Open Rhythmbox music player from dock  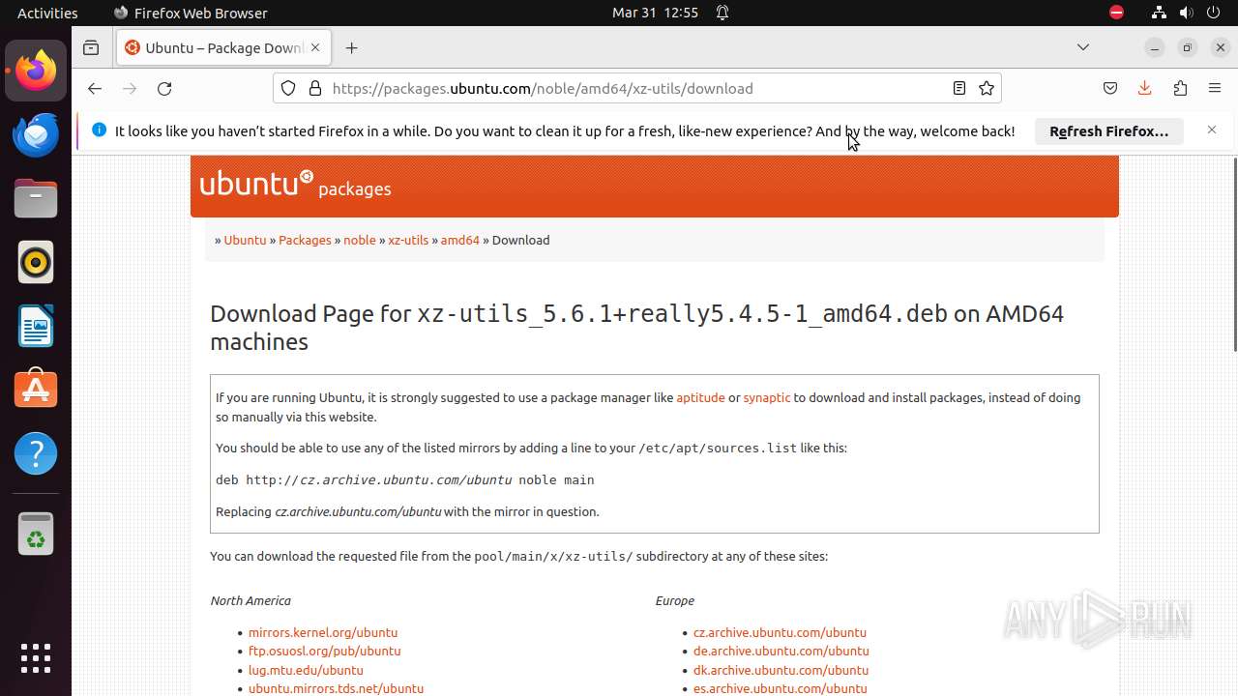pos(36,262)
